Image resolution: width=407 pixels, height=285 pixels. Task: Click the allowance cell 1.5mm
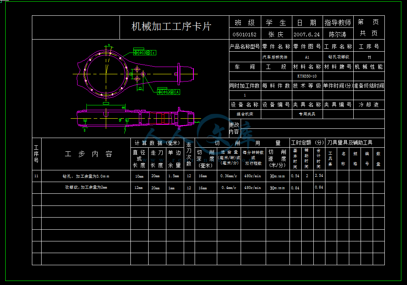[174, 176]
